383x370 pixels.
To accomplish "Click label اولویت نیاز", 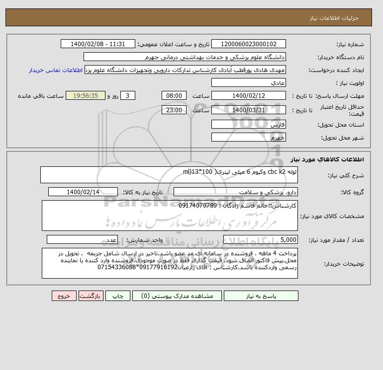I will point(350,83).
